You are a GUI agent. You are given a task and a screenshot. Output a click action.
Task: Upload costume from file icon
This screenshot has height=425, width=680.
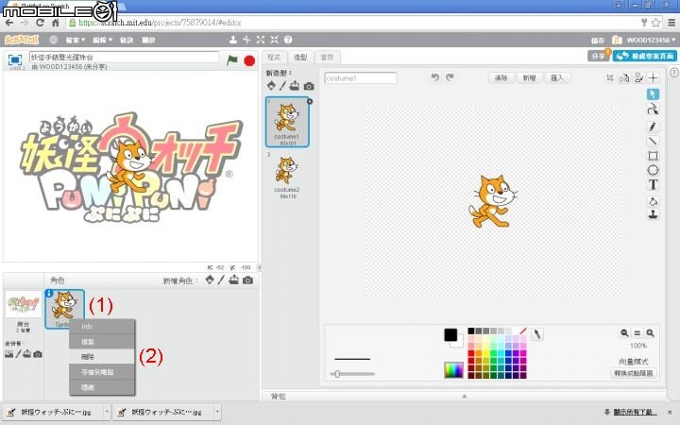pyautogui.click(x=295, y=85)
